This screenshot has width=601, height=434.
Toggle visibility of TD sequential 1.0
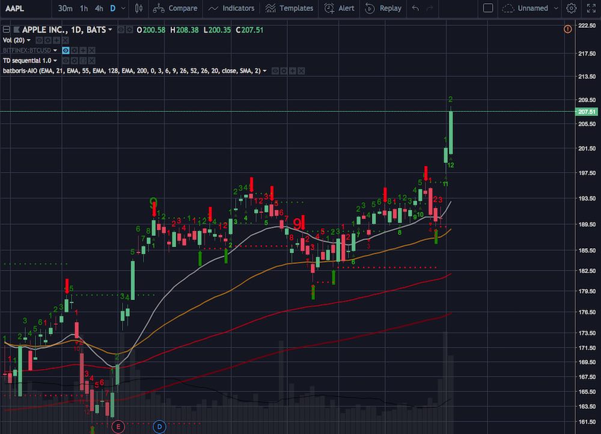click(x=66, y=61)
